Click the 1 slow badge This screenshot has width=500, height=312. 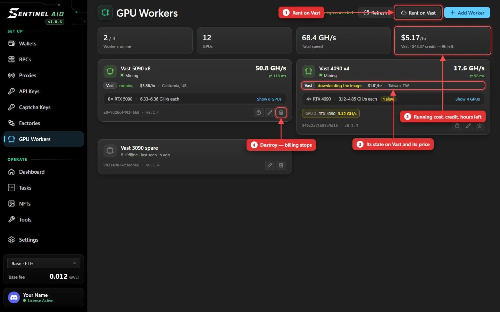[x=388, y=99]
